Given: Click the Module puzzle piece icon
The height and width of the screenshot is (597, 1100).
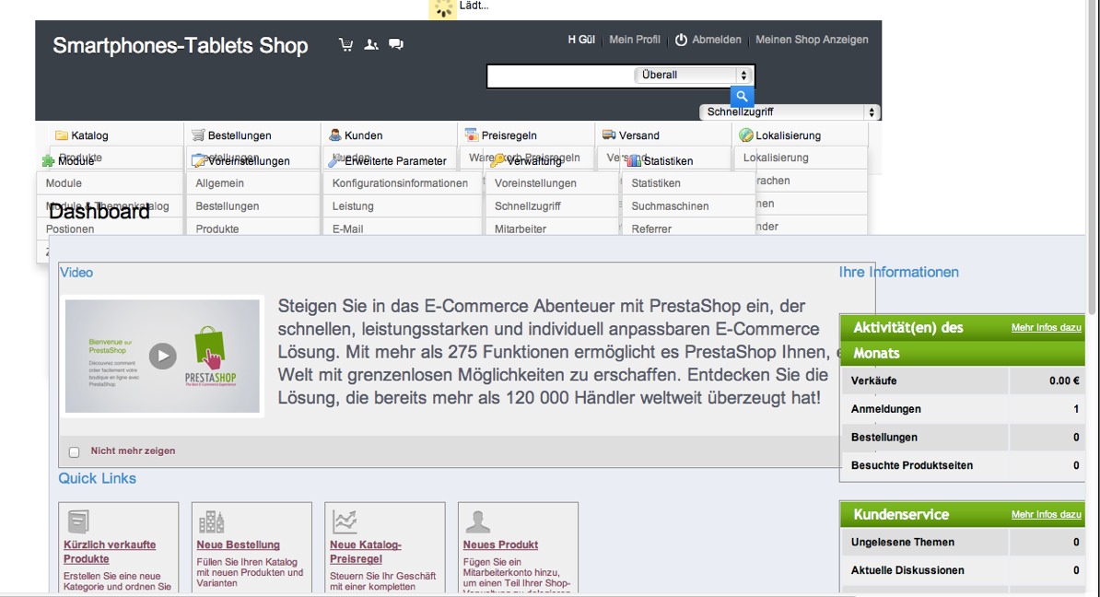Looking at the screenshot, I should tap(49, 160).
